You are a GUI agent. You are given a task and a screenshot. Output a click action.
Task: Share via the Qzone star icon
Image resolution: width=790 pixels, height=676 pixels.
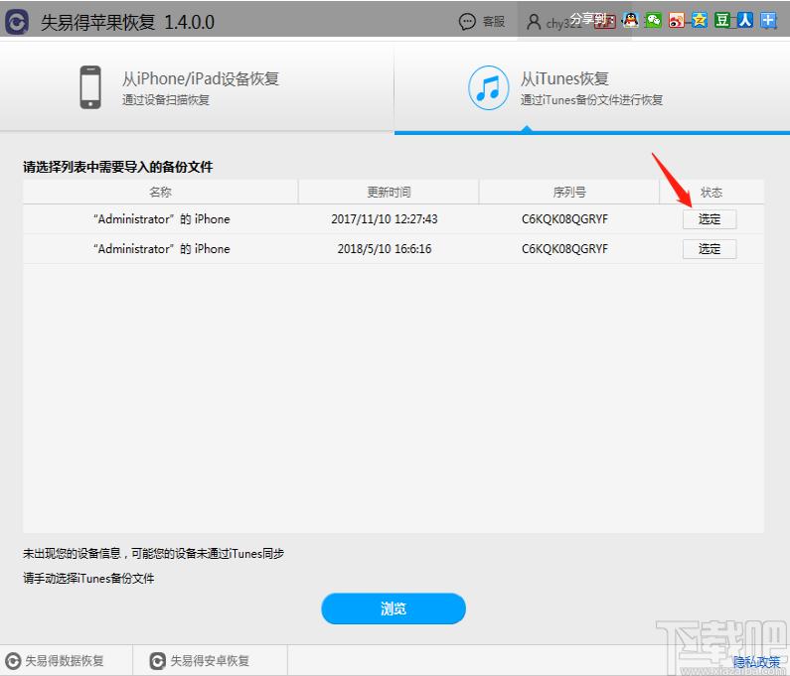700,20
